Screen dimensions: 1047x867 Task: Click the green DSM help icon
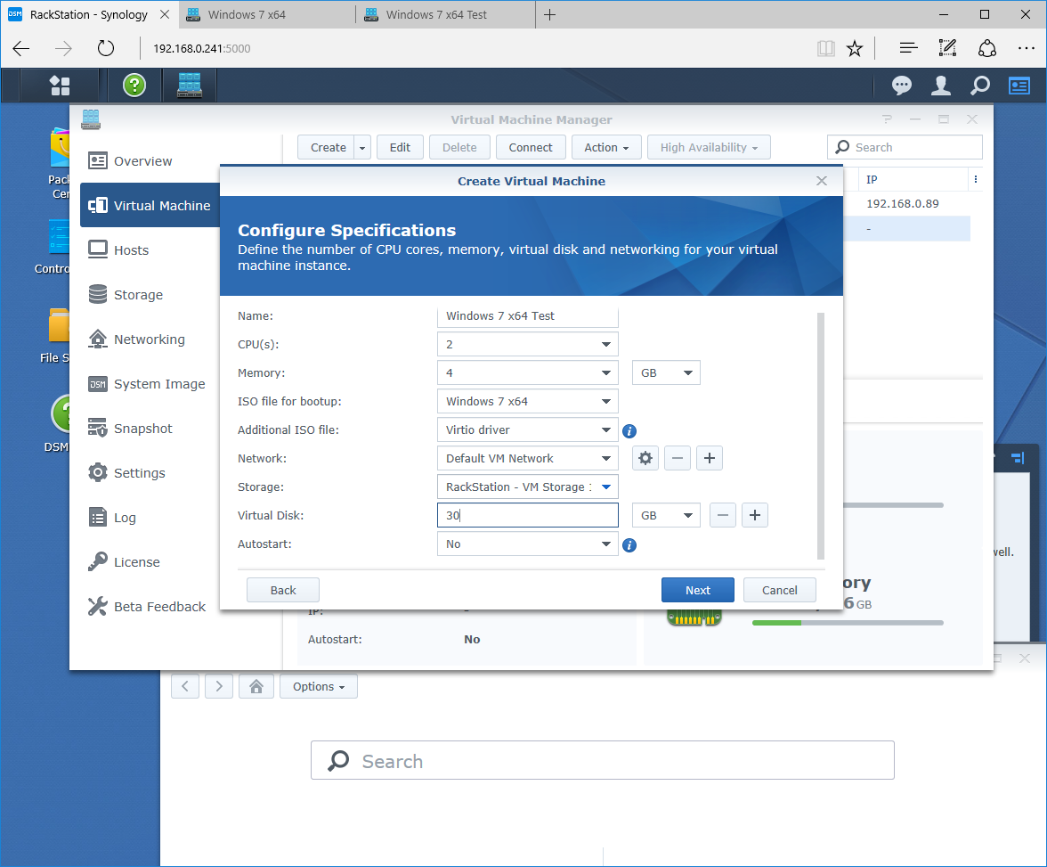(x=134, y=86)
